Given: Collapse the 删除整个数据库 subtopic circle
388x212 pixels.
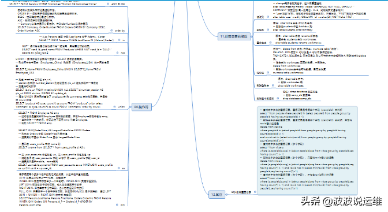Looking at the screenshot, I should [x=278, y=98].
